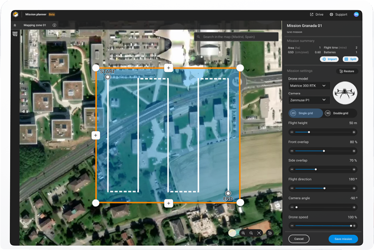Decrease front overlap with minus icon

point(292,151)
